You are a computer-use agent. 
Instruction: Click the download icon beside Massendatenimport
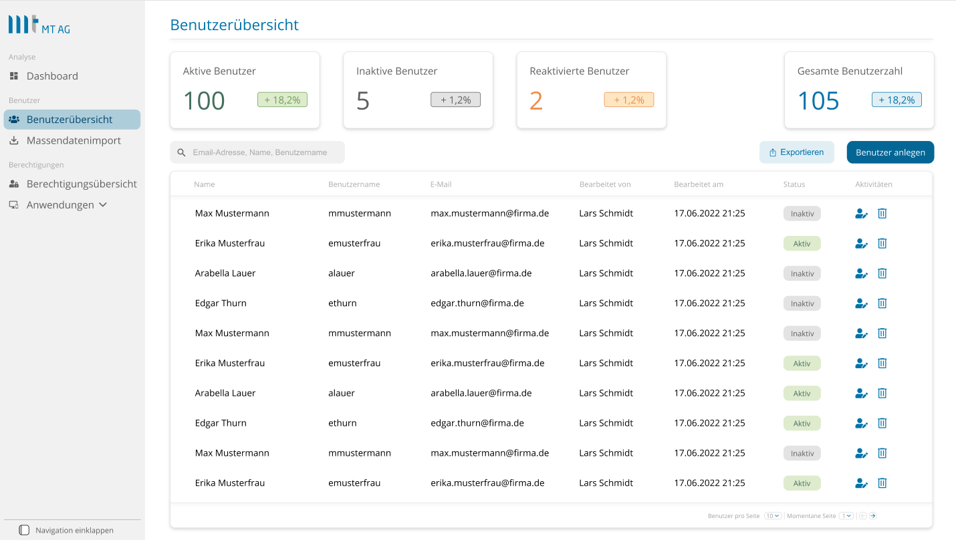coord(13,141)
